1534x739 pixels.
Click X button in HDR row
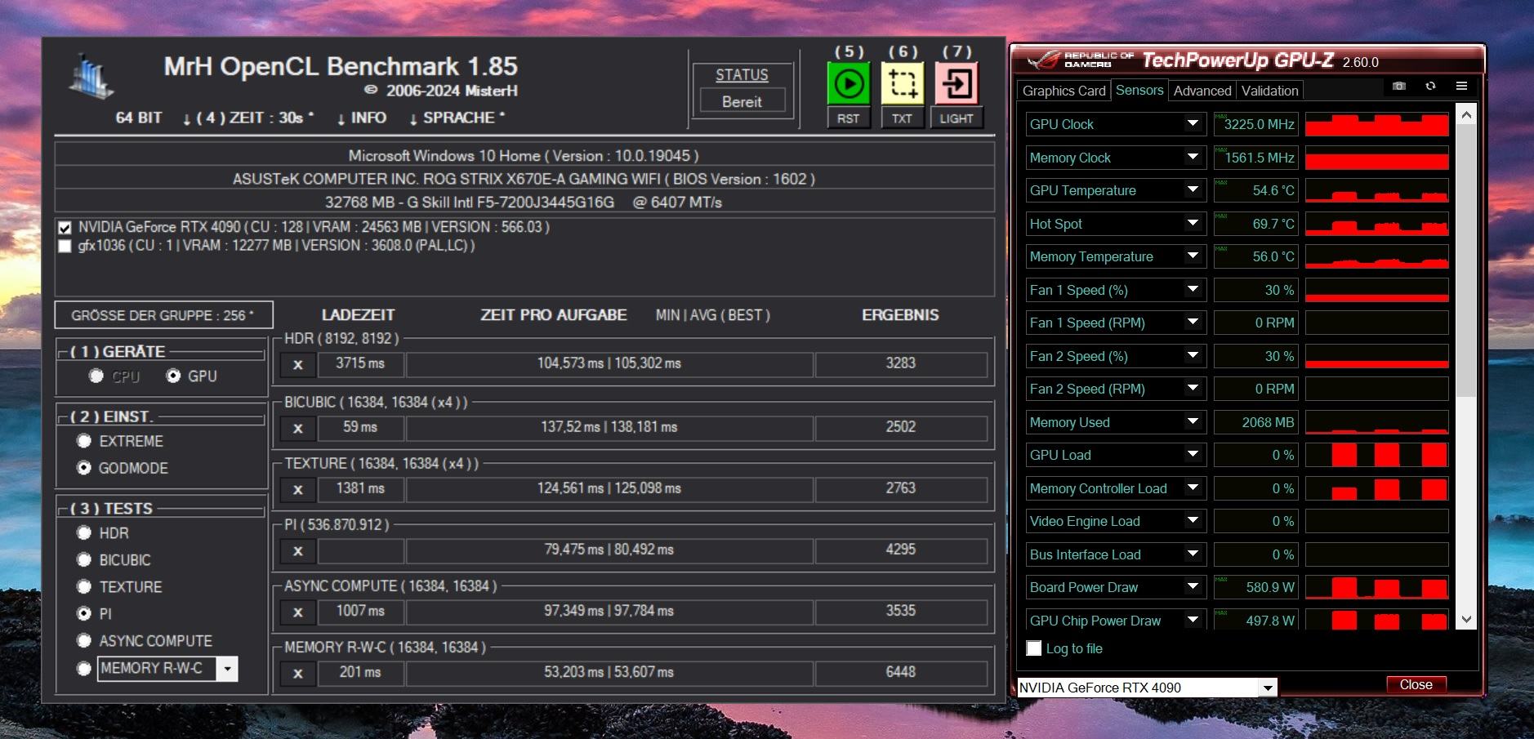(x=298, y=364)
